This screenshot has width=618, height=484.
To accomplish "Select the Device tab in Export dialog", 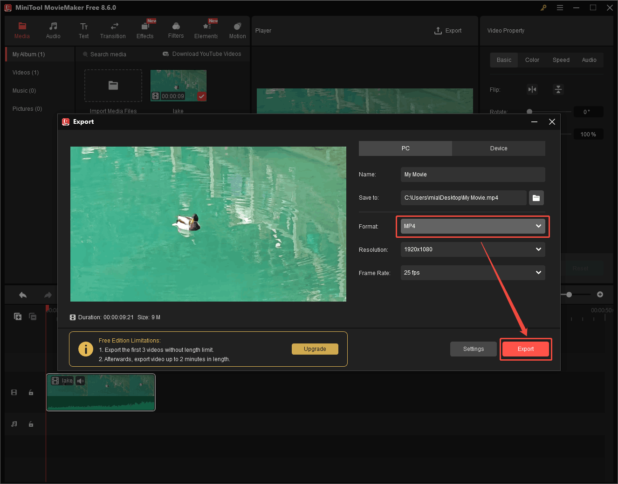I will point(499,148).
